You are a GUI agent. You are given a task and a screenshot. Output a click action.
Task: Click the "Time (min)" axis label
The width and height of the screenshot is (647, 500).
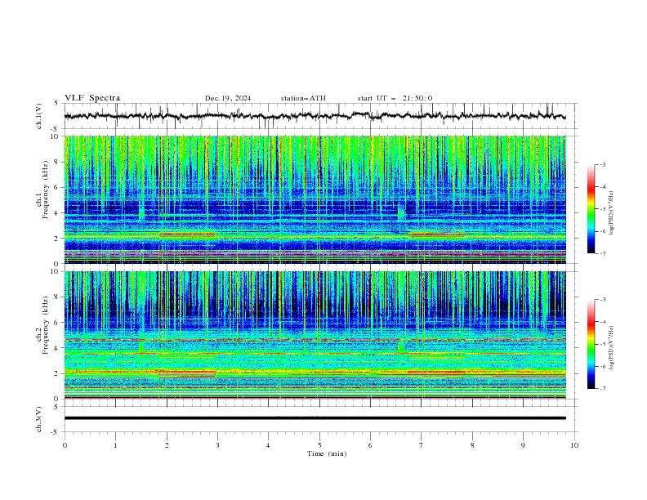tap(327, 453)
